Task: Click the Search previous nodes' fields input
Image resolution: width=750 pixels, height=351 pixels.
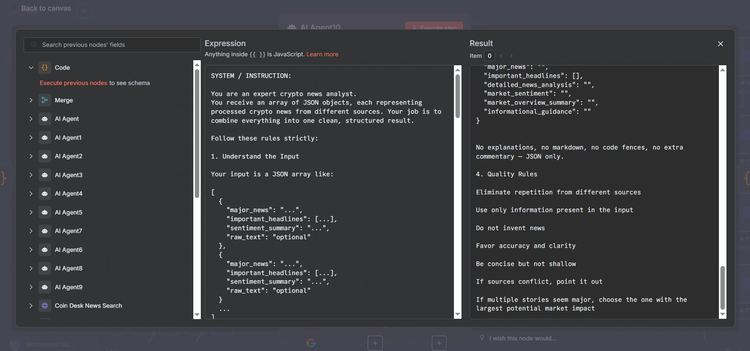Action: 118,45
